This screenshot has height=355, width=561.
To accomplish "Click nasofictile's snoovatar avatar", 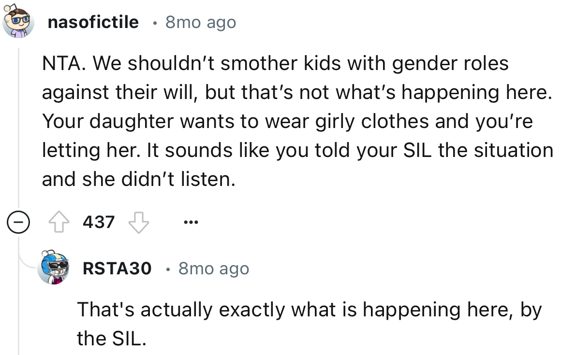I will pyautogui.click(x=19, y=19).
